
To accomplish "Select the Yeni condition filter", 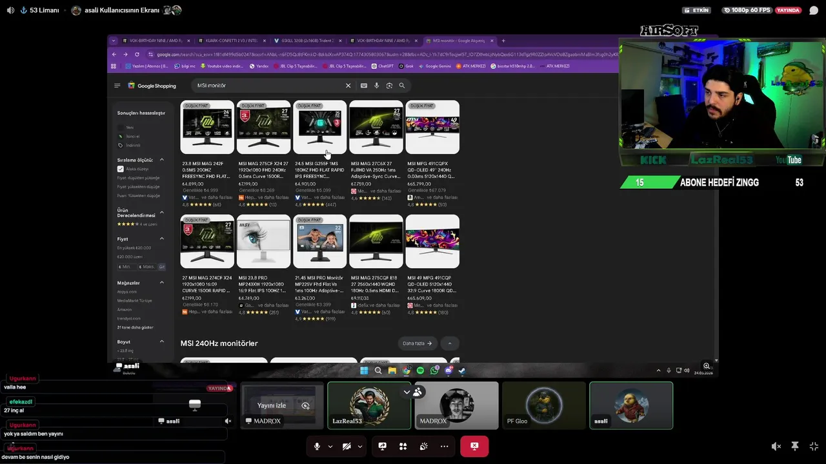I will pyautogui.click(x=130, y=128).
